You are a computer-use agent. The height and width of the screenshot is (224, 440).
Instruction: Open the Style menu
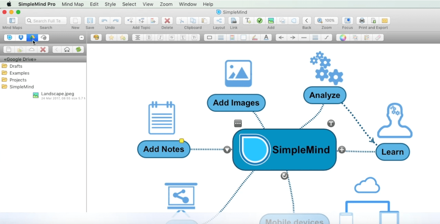[110, 4]
